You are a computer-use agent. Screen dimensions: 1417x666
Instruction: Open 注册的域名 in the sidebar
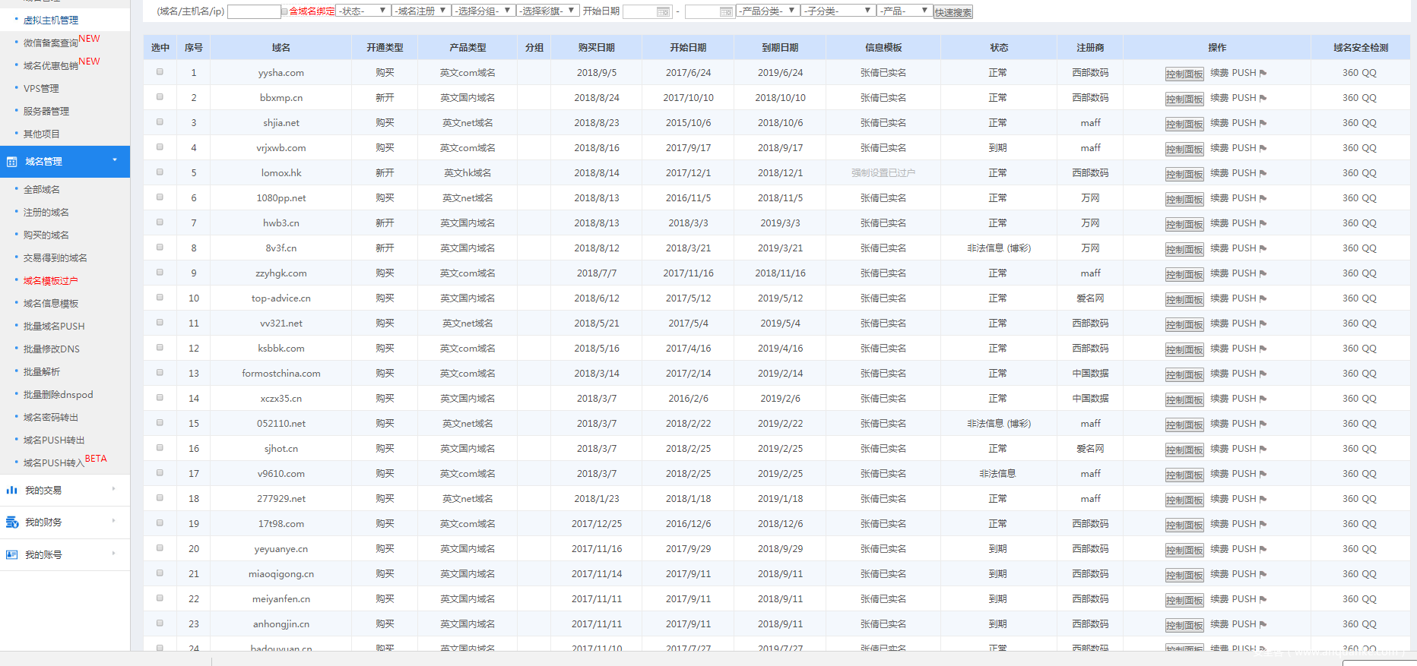(46, 213)
